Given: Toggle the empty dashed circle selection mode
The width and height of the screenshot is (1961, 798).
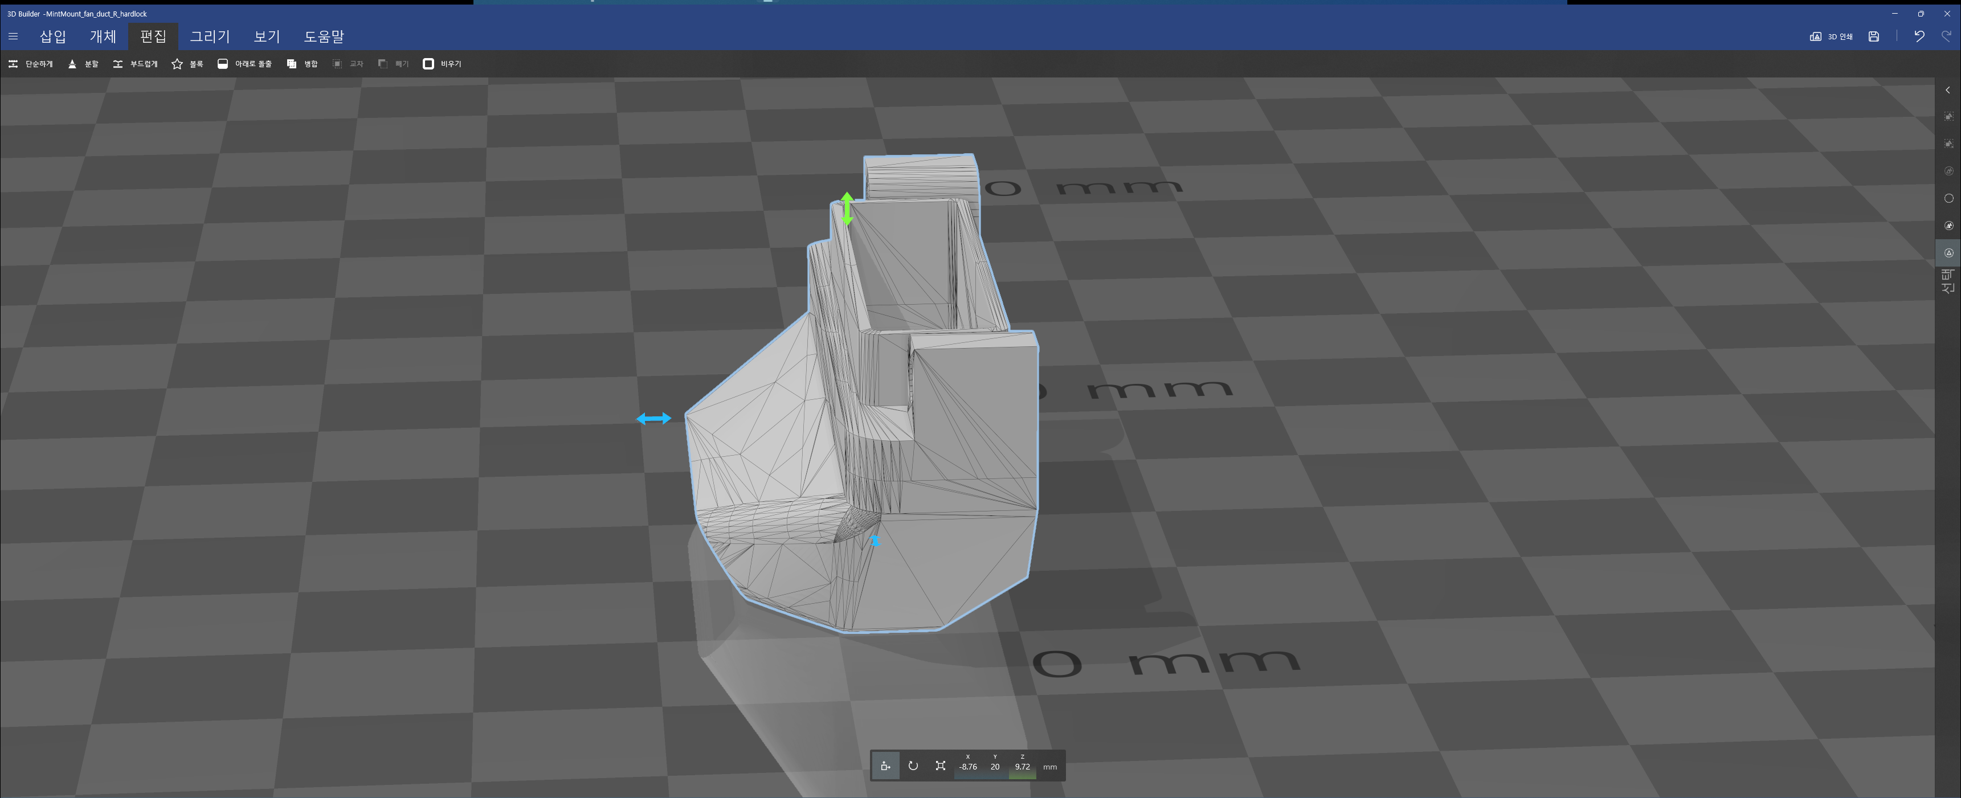Looking at the screenshot, I should [1948, 199].
